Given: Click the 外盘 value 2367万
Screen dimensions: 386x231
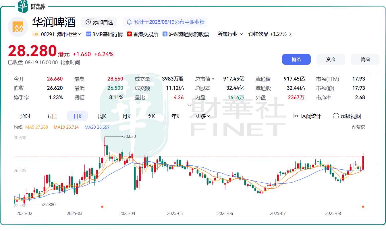Looking at the screenshot, I should pos(296,97).
